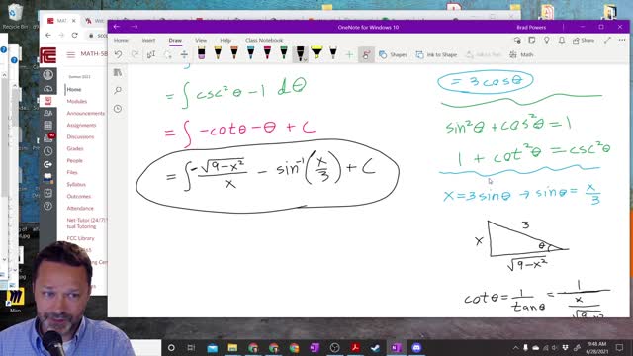This screenshot has width=633, height=356.
Task: Select the thin black pen at toolbar end
Action: point(333,53)
